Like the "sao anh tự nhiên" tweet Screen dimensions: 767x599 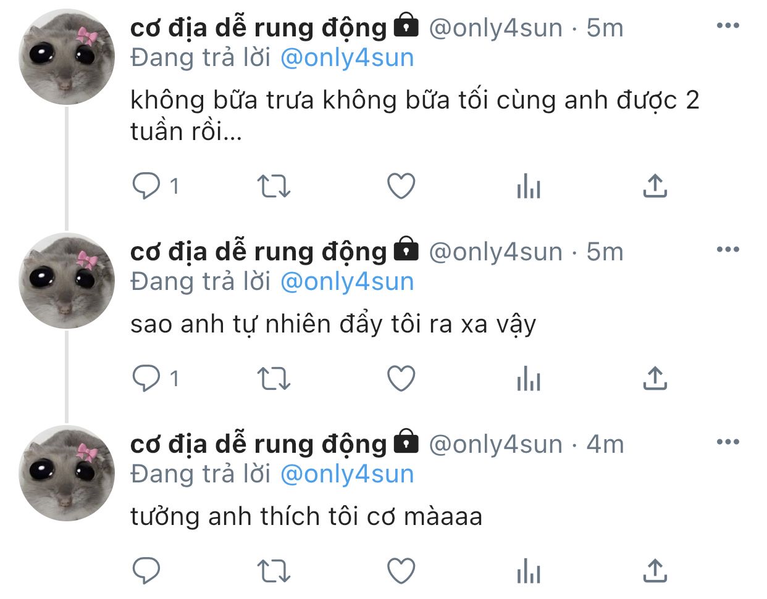coord(401,378)
